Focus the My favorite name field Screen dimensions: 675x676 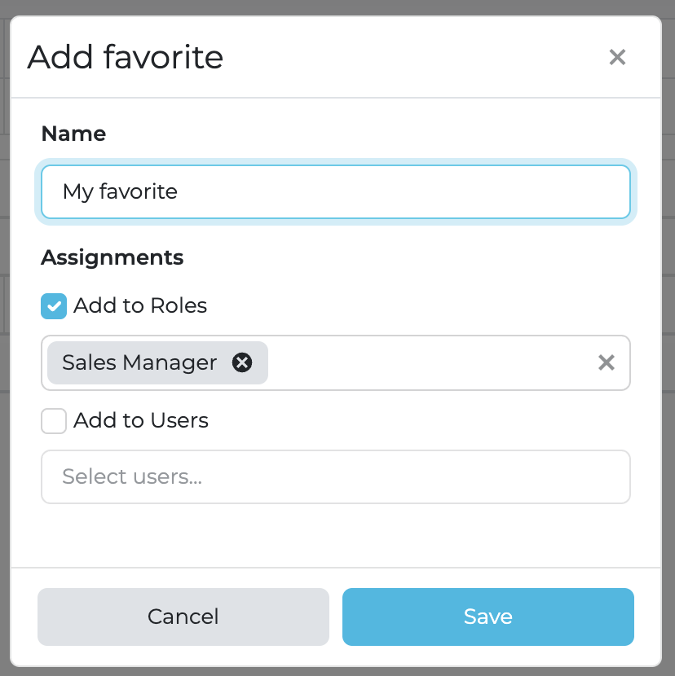click(x=335, y=192)
